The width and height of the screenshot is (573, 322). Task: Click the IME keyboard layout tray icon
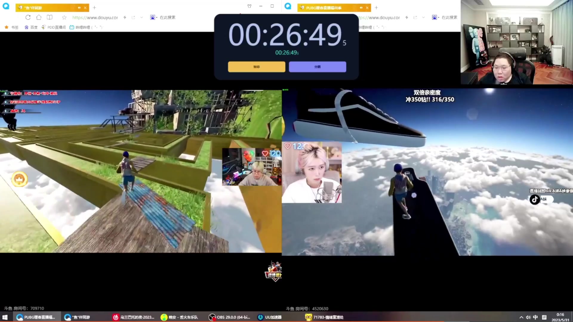544,317
